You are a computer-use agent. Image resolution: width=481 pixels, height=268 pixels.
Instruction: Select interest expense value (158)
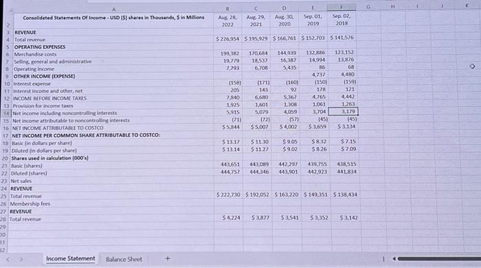point(235,83)
